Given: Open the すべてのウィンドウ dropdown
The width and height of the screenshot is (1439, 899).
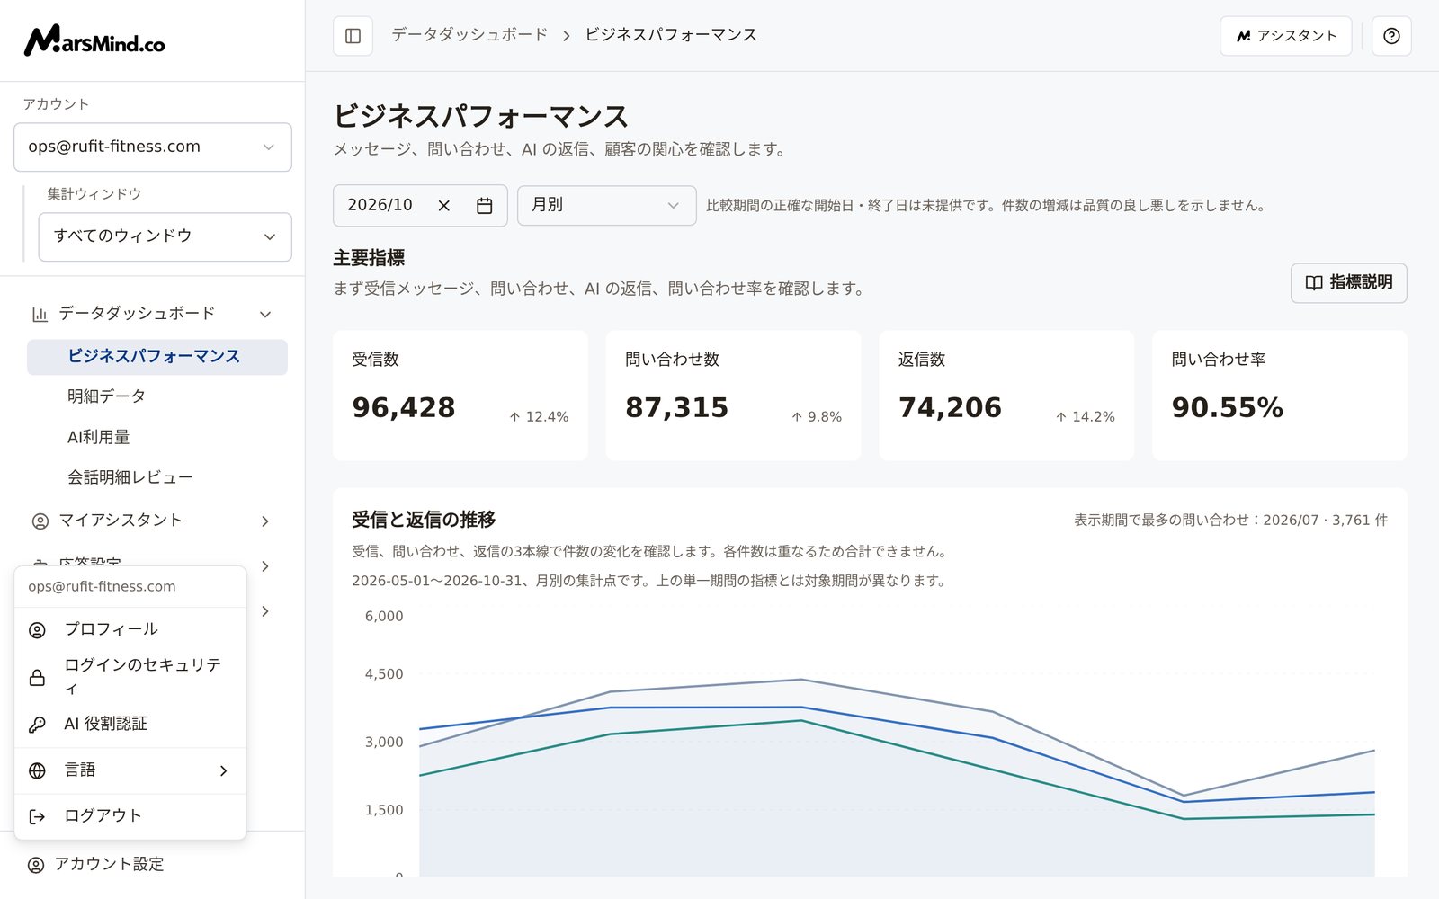Looking at the screenshot, I should pos(165,236).
